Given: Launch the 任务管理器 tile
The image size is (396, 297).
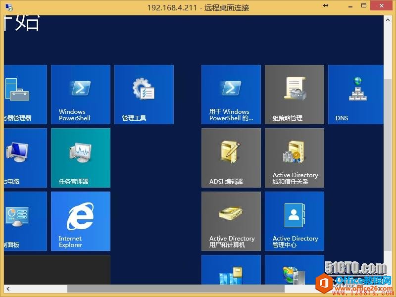Looking at the screenshot, I should (x=80, y=157).
